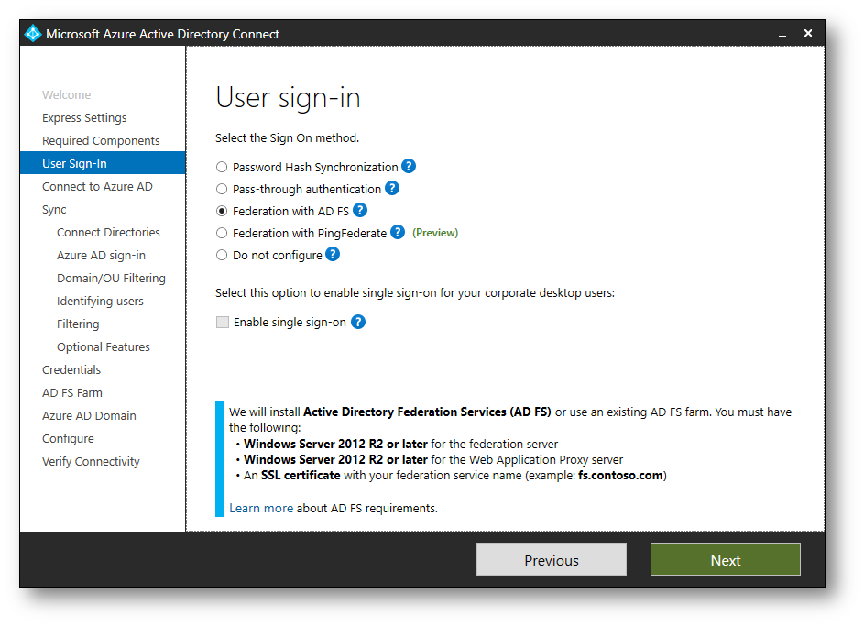The width and height of the screenshot is (864, 626).
Task: Open Optional Features sub-step
Action: coord(103,347)
